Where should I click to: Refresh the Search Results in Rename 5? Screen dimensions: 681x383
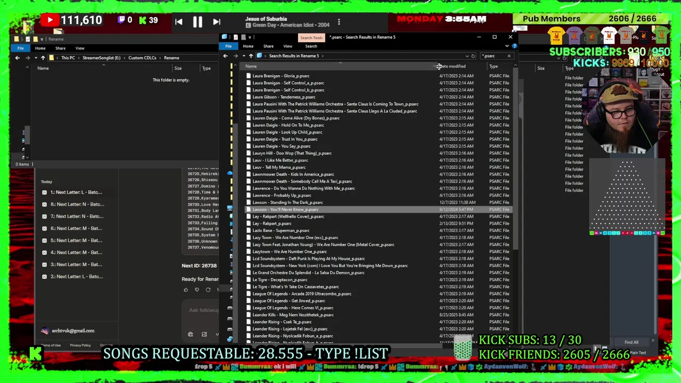point(473,56)
